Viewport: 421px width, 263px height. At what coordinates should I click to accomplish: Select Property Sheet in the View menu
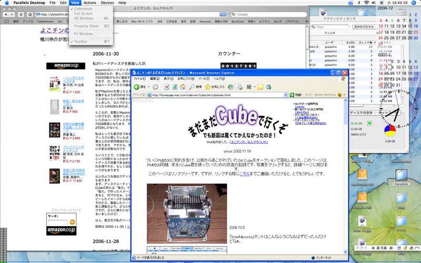tap(86, 26)
